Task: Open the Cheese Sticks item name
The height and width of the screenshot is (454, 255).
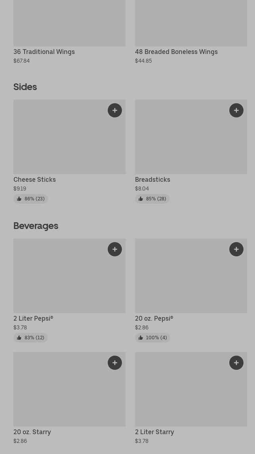Action: [34, 179]
